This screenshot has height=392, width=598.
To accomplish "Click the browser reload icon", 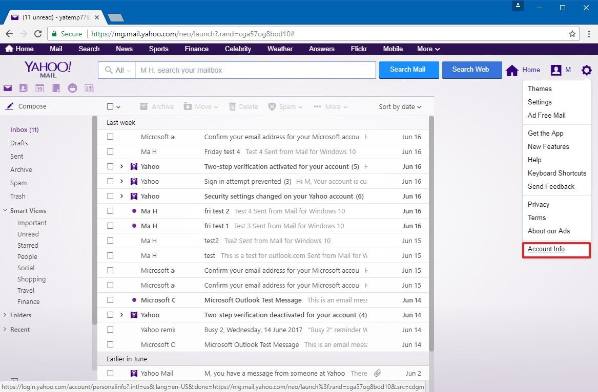I will (x=38, y=34).
